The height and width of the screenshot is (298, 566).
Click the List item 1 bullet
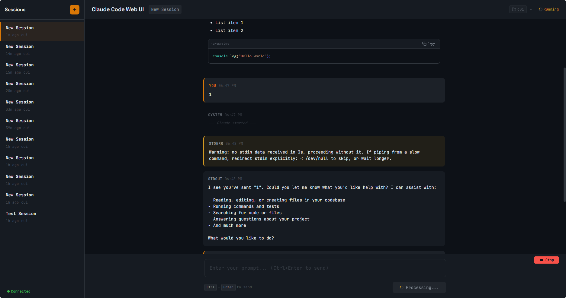229,23
